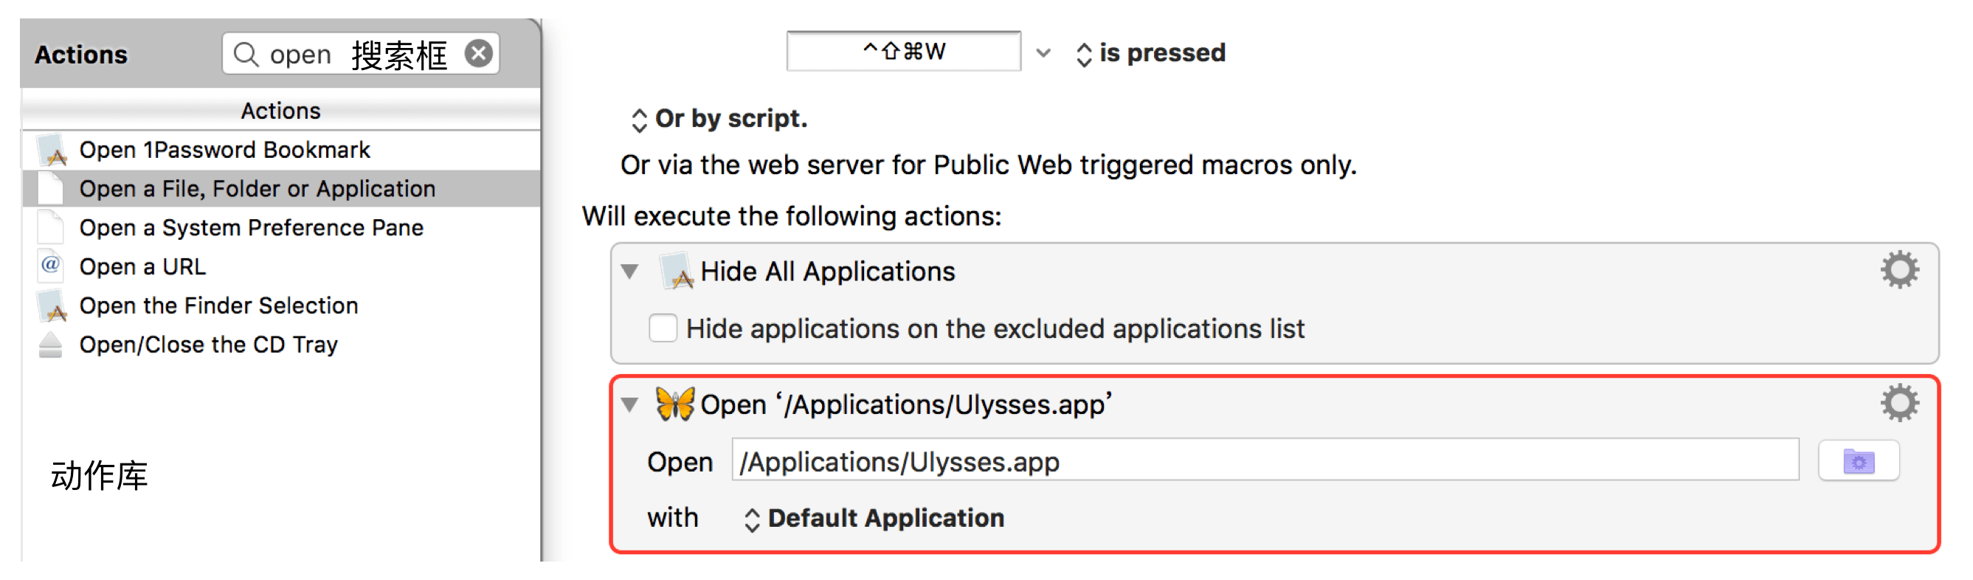Click the gear icon for Open Ulysses action
The height and width of the screenshot is (580, 1973).
tap(1899, 403)
